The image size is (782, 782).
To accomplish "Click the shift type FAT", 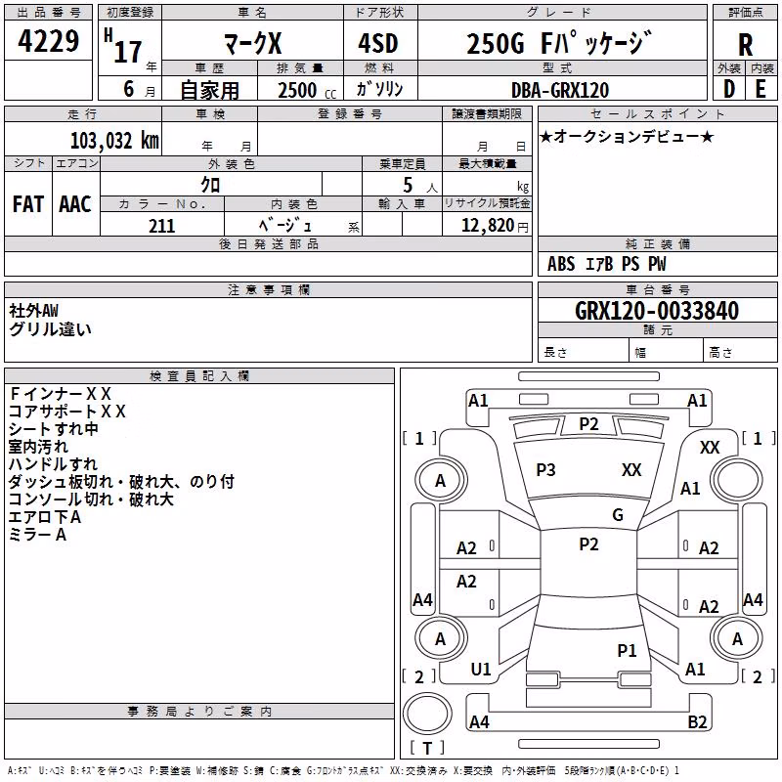I will [x=28, y=204].
